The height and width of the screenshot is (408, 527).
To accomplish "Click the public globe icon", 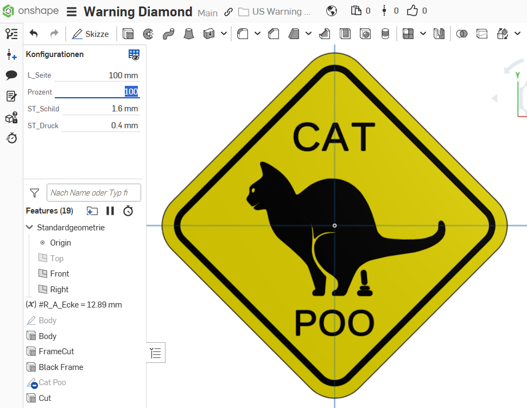I will pyautogui.click(x=332, y=11).
